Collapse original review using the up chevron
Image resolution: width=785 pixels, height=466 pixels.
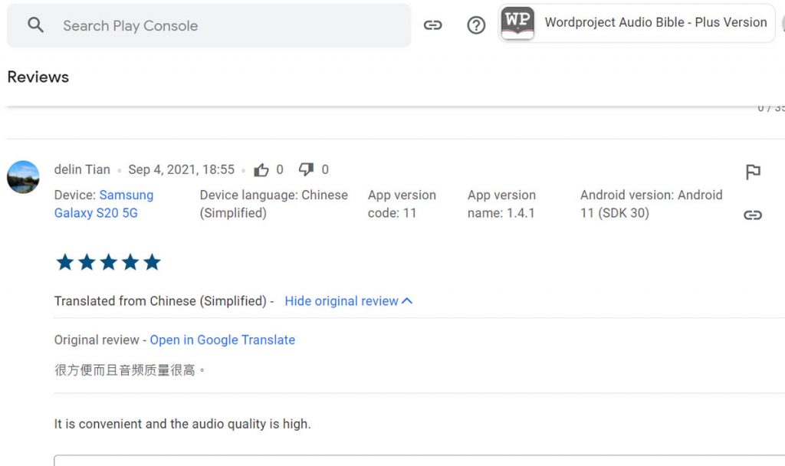click(407, 301)
